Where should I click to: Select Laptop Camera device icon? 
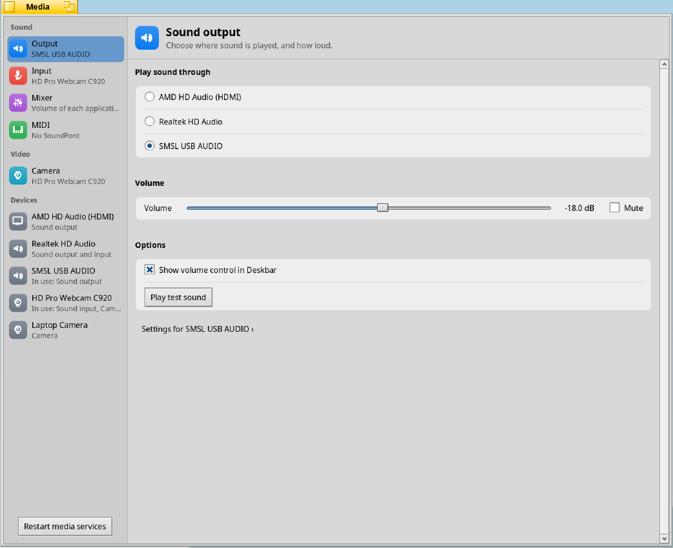coord(18,329)
